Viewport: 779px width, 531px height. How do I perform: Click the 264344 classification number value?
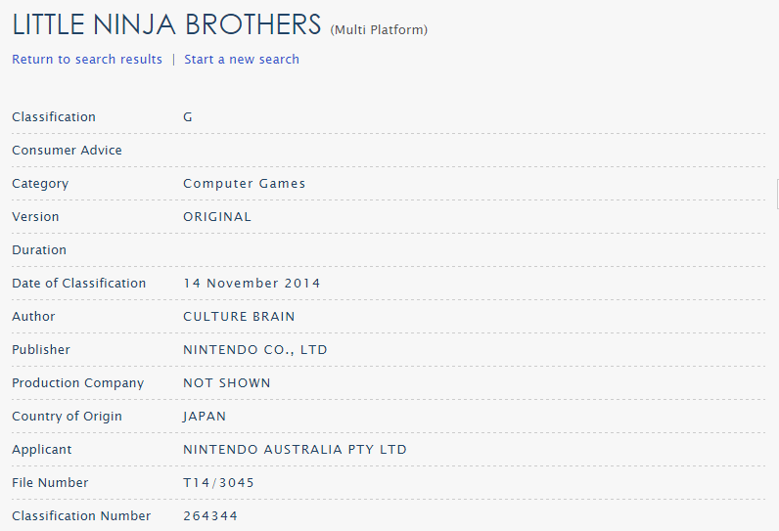tap(210, 516)
